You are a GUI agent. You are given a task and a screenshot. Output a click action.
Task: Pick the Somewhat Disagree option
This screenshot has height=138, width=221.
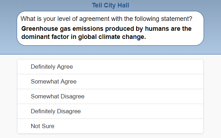coord(110,97)
